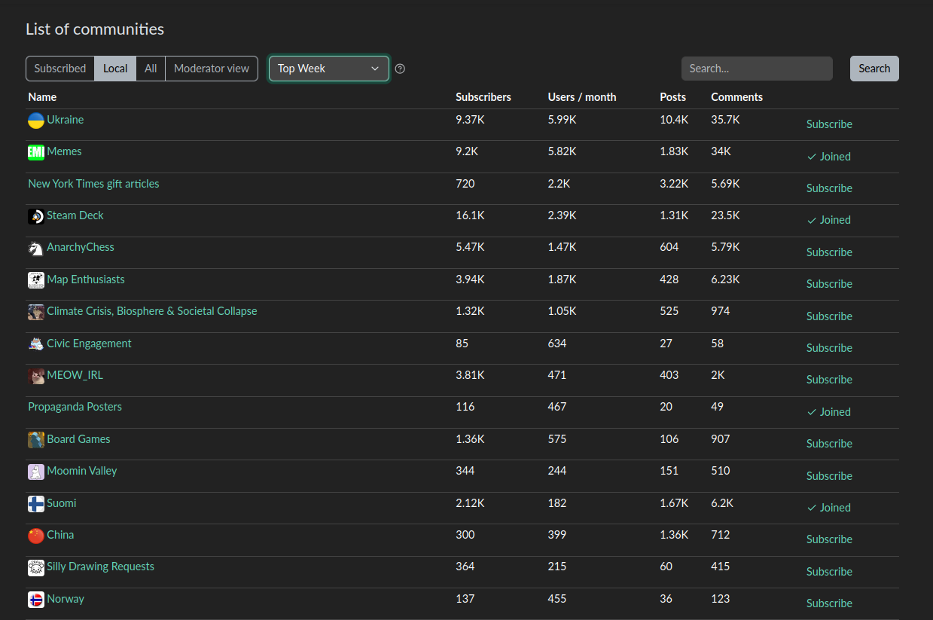Click the MEOW_IRL cat icon
Viewport: 933px width, 620px height.
click(36, 376)
